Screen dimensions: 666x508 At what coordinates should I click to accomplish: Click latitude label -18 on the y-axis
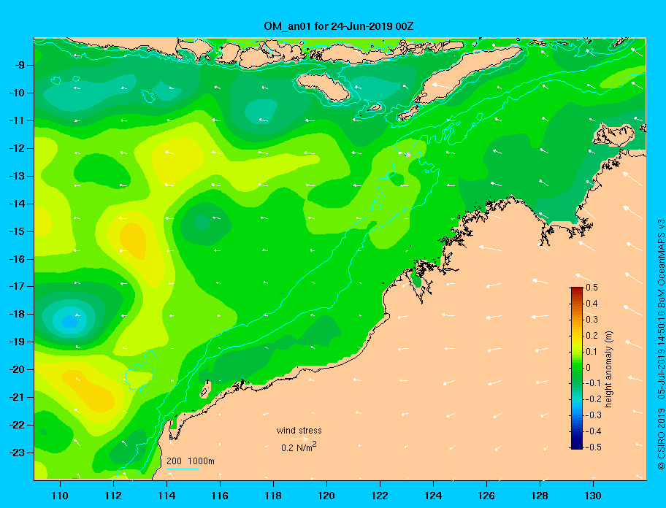(17, 314)
